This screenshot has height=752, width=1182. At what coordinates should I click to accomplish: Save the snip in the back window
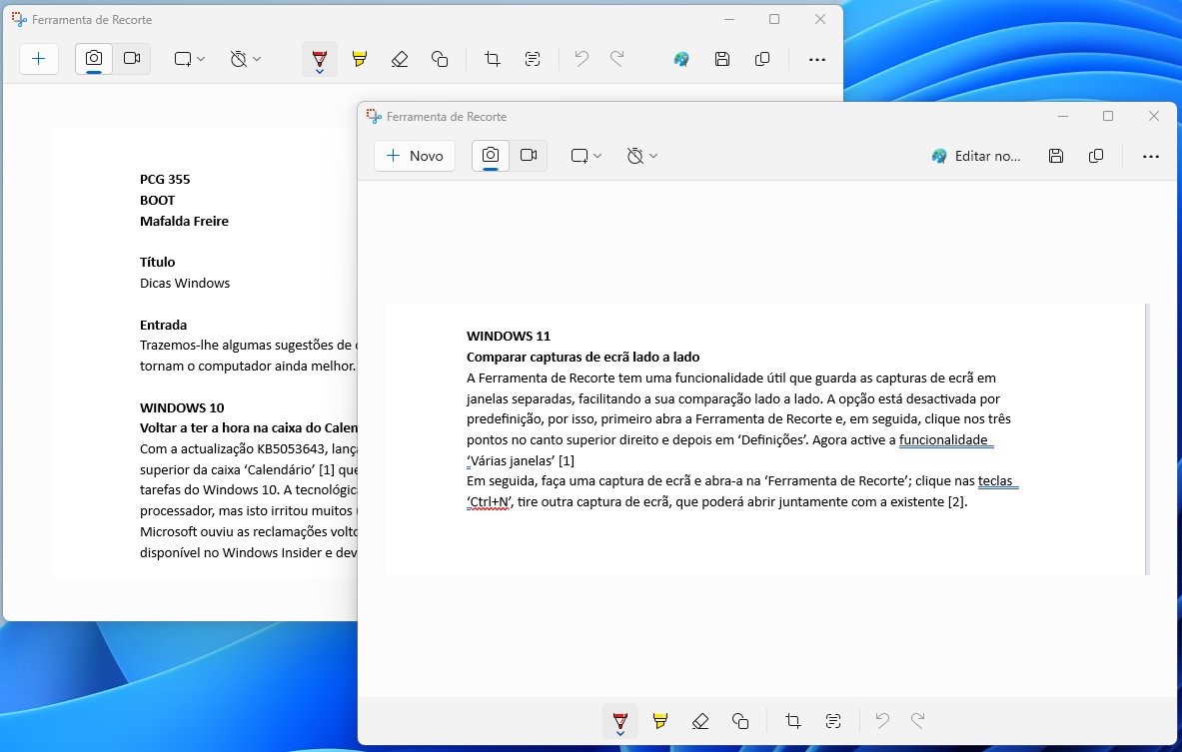[x=722, y=59]
